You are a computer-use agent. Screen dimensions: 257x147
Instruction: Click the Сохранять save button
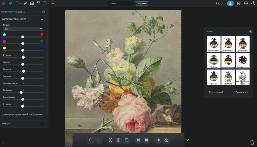(x=142, y=3)
